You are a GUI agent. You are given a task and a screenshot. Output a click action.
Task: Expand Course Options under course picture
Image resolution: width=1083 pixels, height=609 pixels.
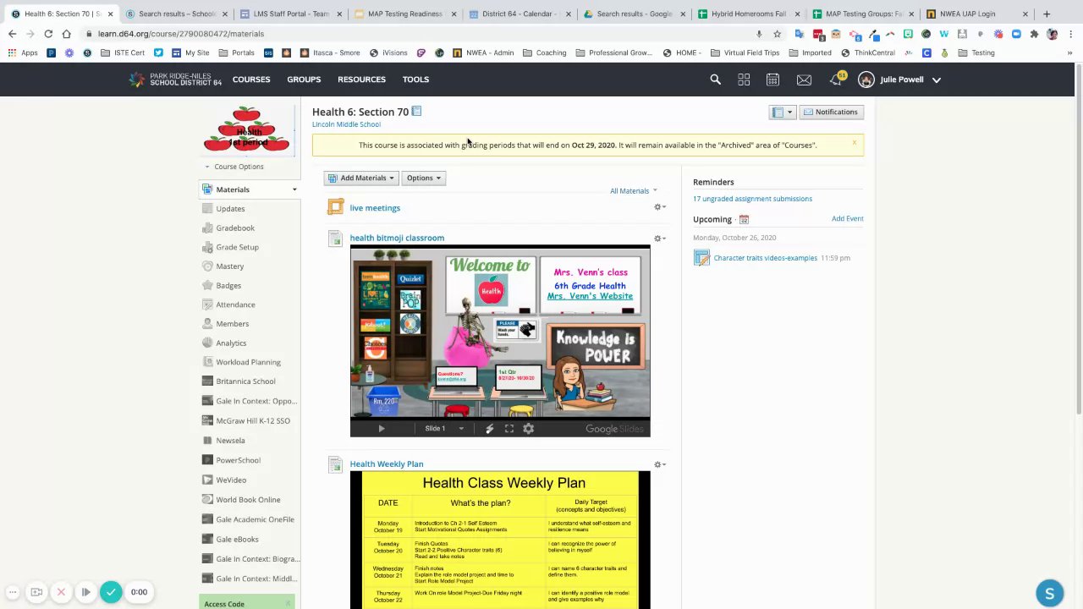pos(234,167)
